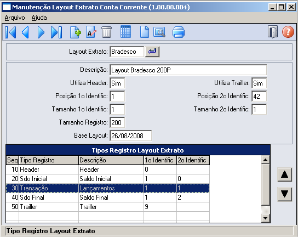Screen dimensions: 298x237
Task: Click the Seq 50 cell
Action: tap(13, 207)
